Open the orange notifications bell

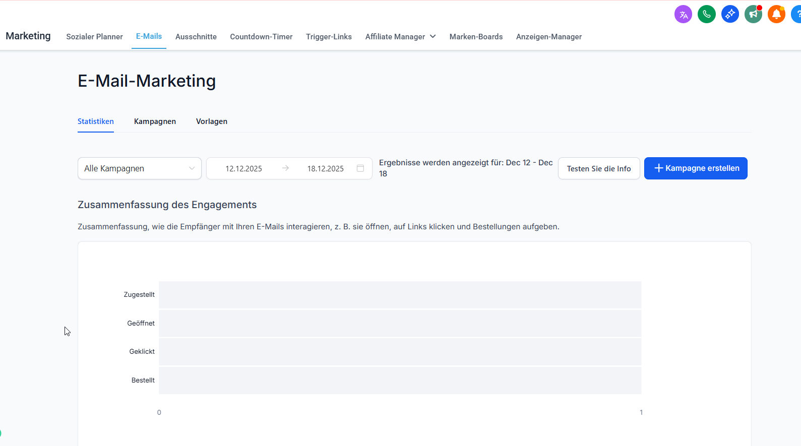coord(776,14)
